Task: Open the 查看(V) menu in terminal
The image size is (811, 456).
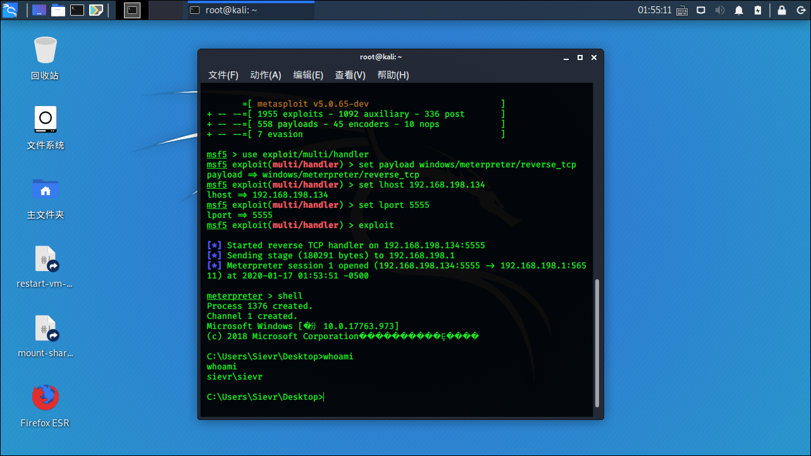Action: pos(350,75)
